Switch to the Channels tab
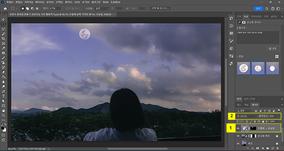The width and height of the screenshot is (284, 151). point(247,105)
